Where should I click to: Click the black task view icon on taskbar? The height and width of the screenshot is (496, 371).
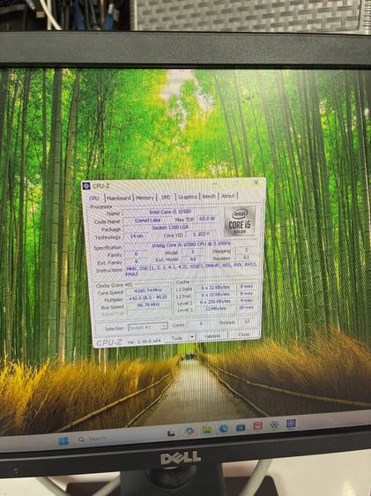pyautogui.click(x=171, y=433)
